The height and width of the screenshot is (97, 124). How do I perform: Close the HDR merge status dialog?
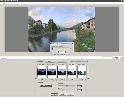pyautogui.click(x=73, y=43)
